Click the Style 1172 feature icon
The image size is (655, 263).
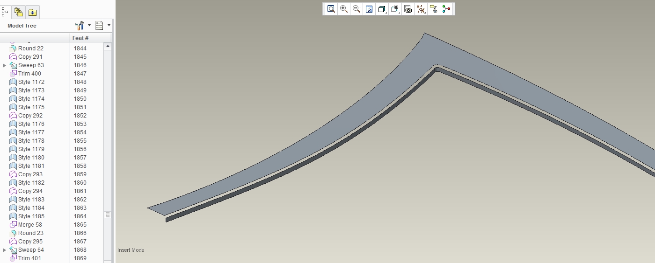pyautogui.click(x=13, y=82)
